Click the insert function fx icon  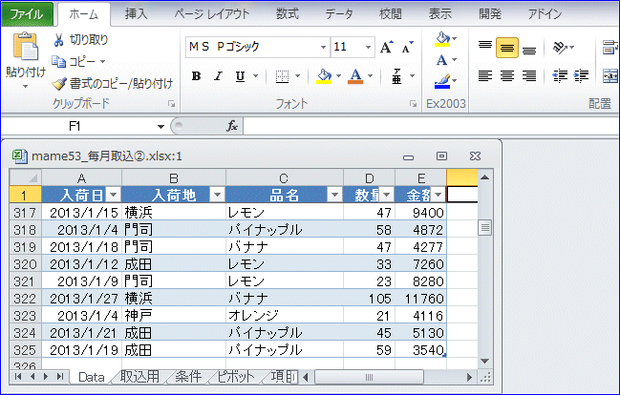231,126
